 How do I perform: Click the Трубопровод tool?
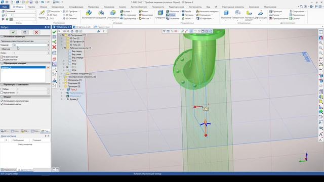pos(128,19)
